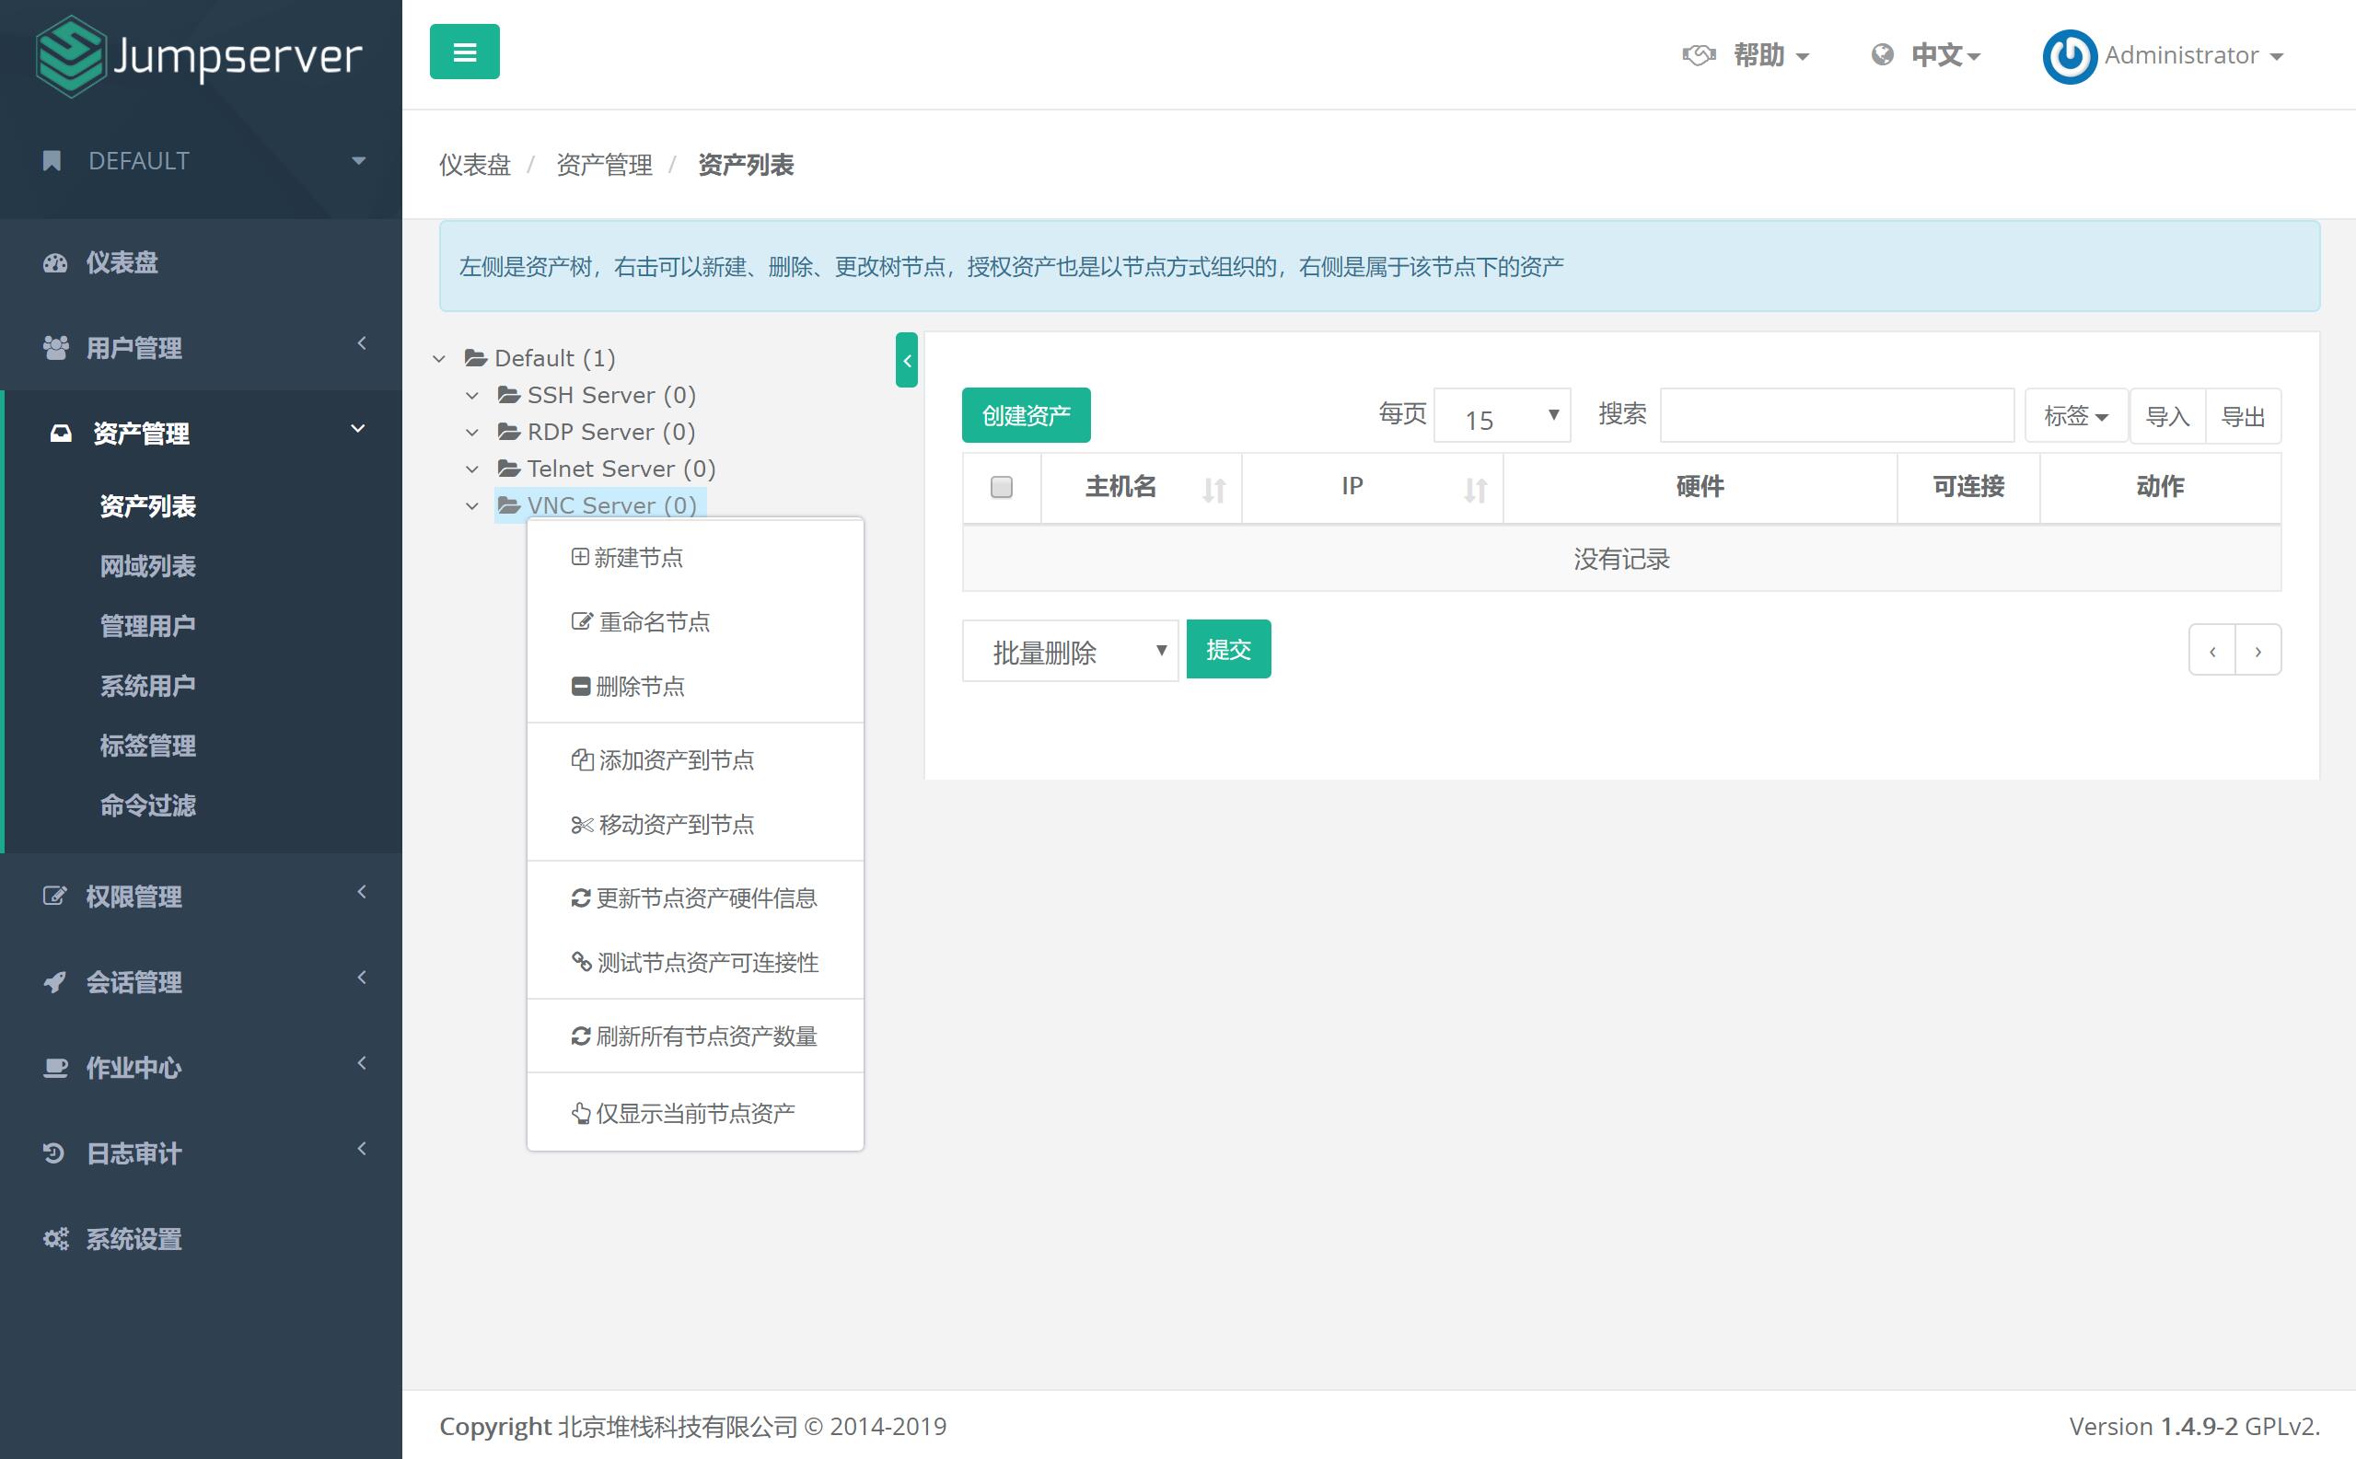Screen dimensions: 2356x1459
Task: Select 新建节点 from context menu
Action: [695, 558]
